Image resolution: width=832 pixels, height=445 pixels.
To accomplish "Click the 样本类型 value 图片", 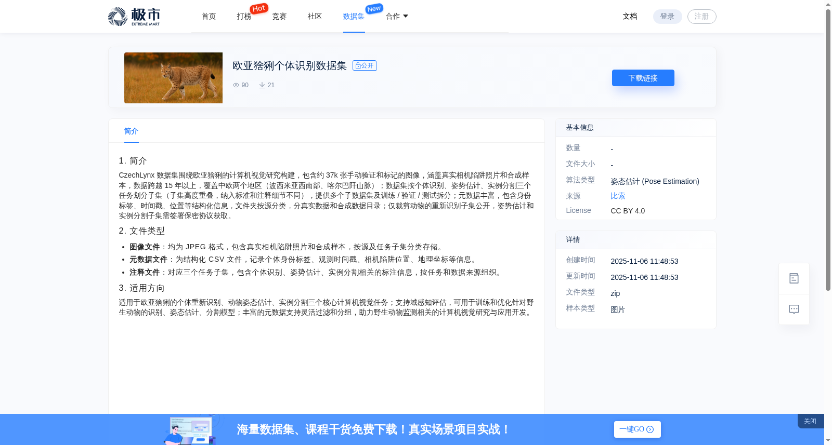I will tap(618, 309).
